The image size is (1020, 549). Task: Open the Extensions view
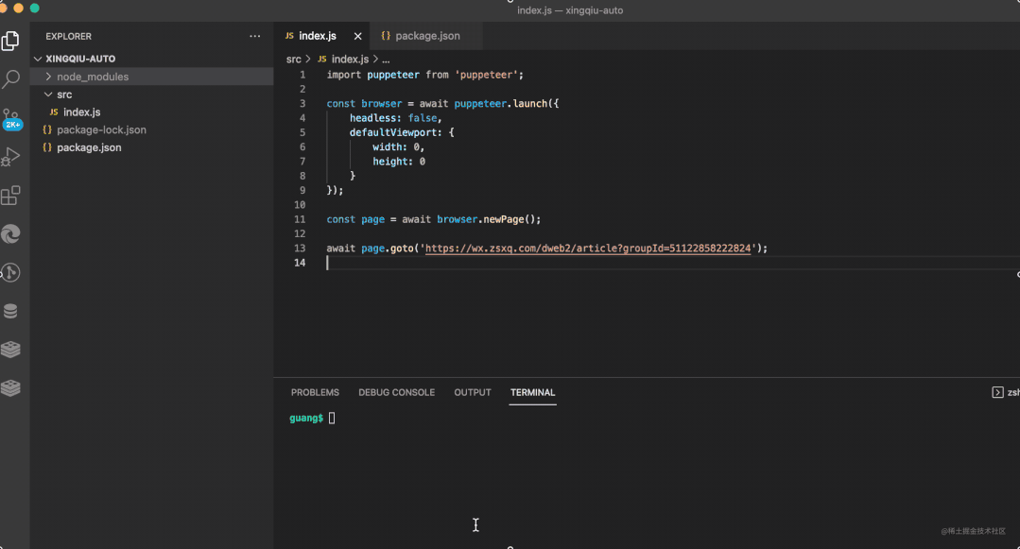point(10,196)
